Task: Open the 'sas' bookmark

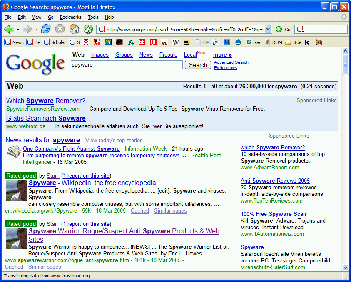Action: 254,42
